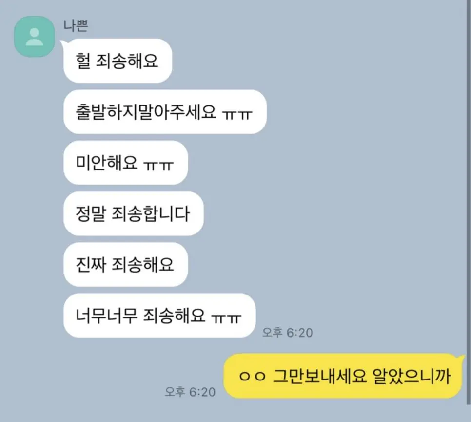The width and height of the screenshot is (471, 422).
Task: Select the 출발하지말아주세요 message bubble
Action: coord(165,112)
